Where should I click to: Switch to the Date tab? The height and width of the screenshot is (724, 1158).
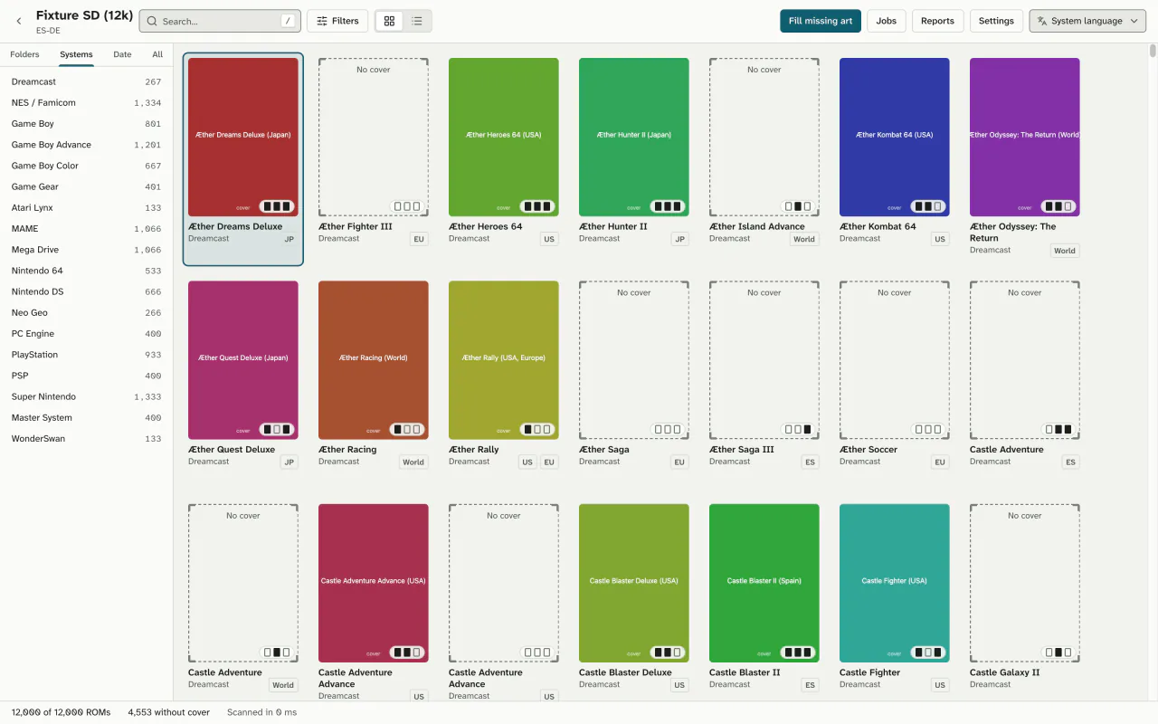point(122,54)
